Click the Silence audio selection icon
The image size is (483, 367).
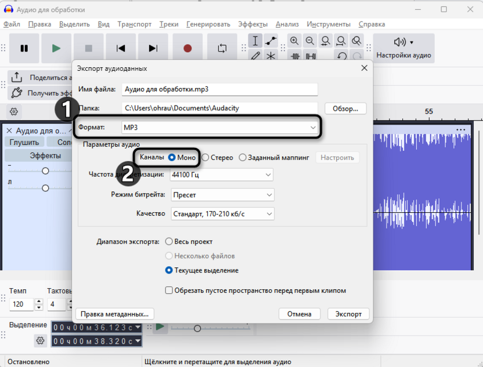tap(311, 56)
